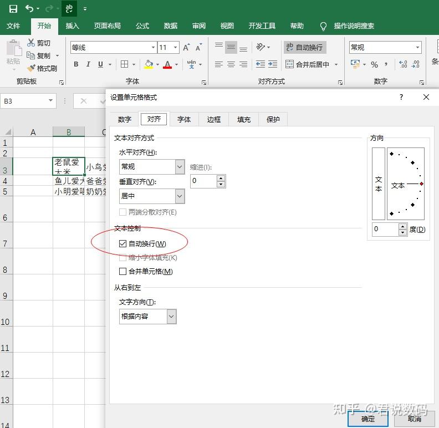Image resolution: width=439 pixels, height=428 pixels.
Task: Click the Percent Style icon
Action: coord(374,64)
